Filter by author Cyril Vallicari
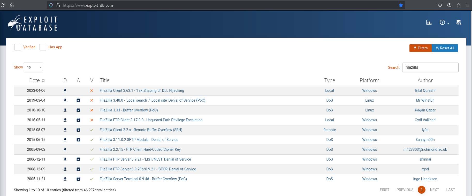Screen dimensions: 472x196 click(425, 120)
